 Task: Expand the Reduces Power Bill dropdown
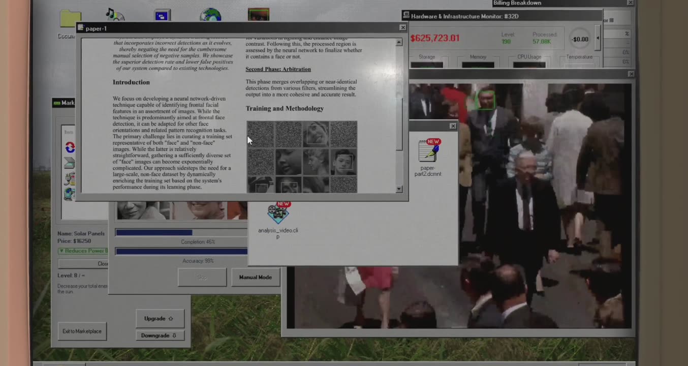83,251
